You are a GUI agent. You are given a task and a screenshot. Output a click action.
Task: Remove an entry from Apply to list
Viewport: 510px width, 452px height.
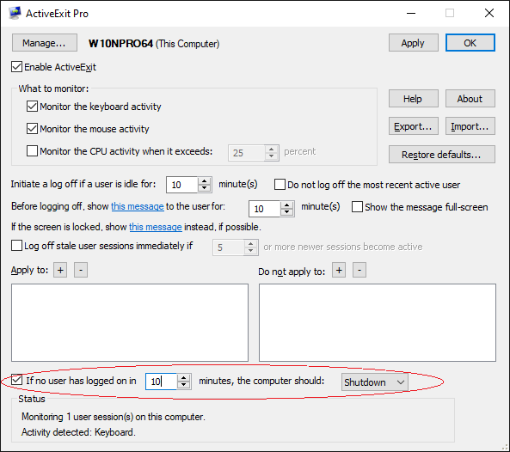[81, 270]
